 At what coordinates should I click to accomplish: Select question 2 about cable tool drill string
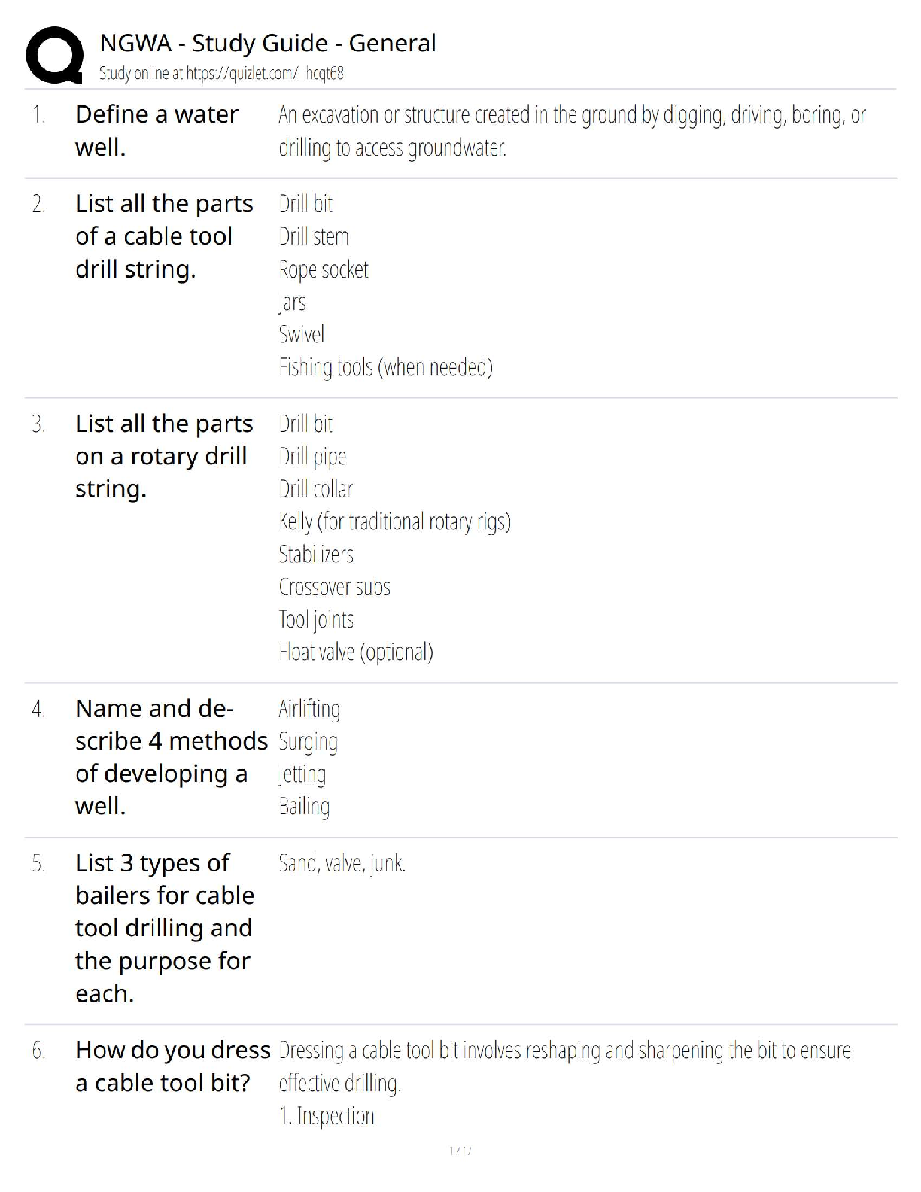164,236
